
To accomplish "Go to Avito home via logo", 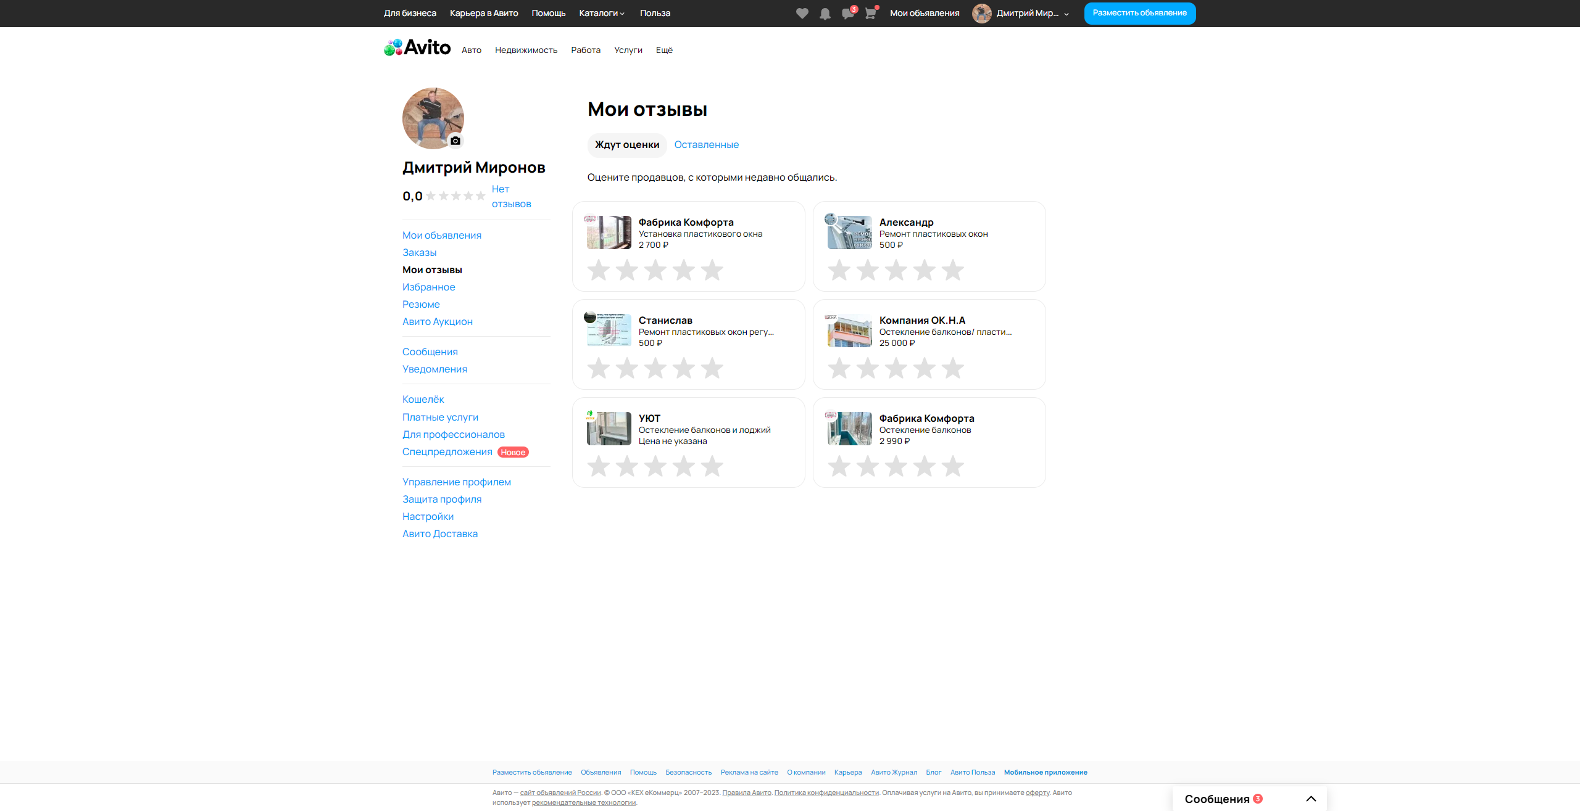I will pos(417,48).
